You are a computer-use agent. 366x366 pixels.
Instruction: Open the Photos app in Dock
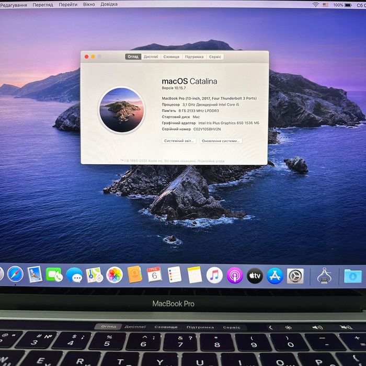pos(115,275)
